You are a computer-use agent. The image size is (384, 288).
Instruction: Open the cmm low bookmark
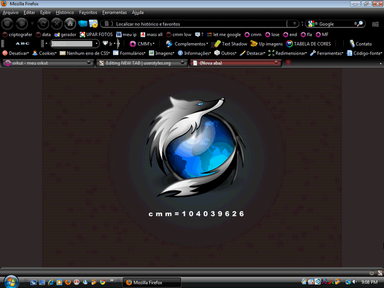pyautogui.click(x=179, y=35)
